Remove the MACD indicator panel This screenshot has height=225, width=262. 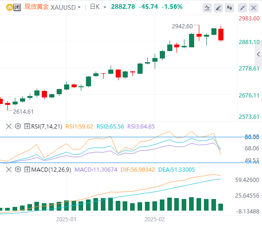pos(9,170)
